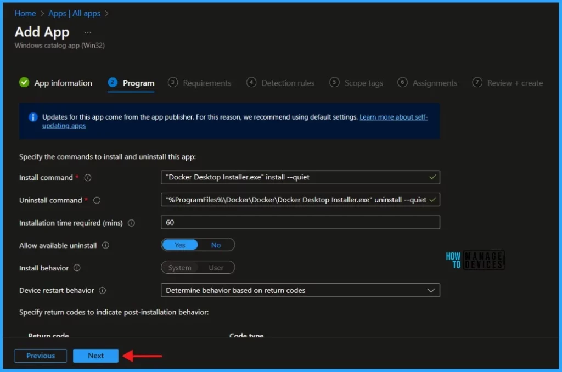Click the Installation time required info icon
The width and height of the screenshot is (562, 372).
click(132, 223)
